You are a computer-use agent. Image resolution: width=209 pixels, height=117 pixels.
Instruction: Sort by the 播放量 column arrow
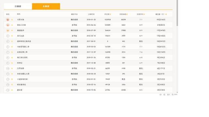tap(166, 14)
